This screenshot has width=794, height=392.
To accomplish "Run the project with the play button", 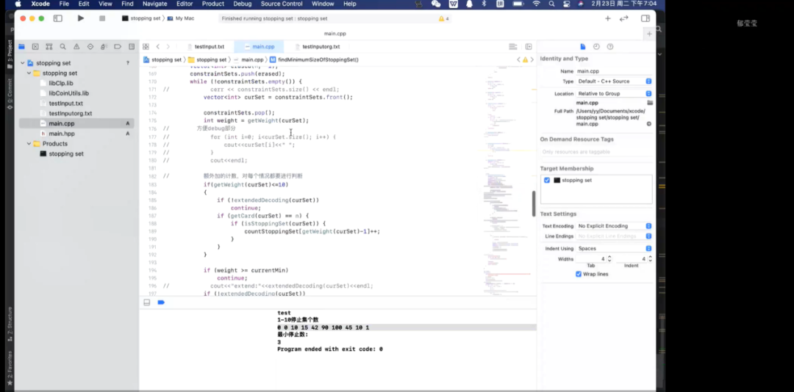I will point(81,18).
